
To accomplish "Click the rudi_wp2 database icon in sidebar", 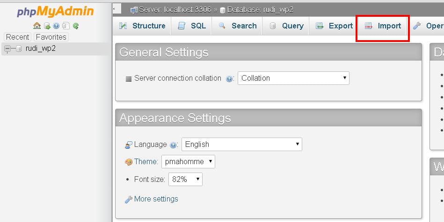I will [x=19, y=49].
